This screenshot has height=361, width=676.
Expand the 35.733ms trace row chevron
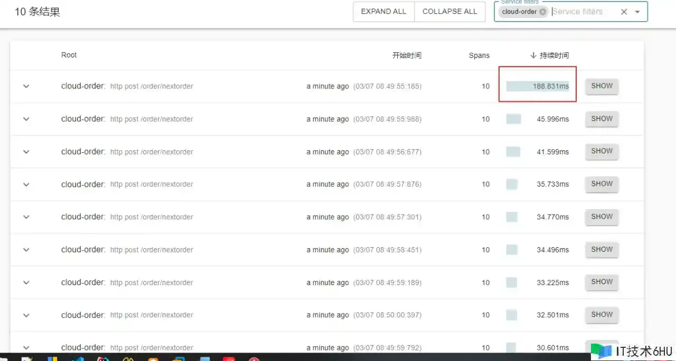coord(26,184)
